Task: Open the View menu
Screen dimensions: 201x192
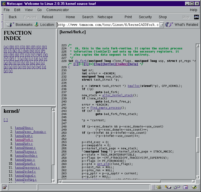Action: [x=29, y=10]
